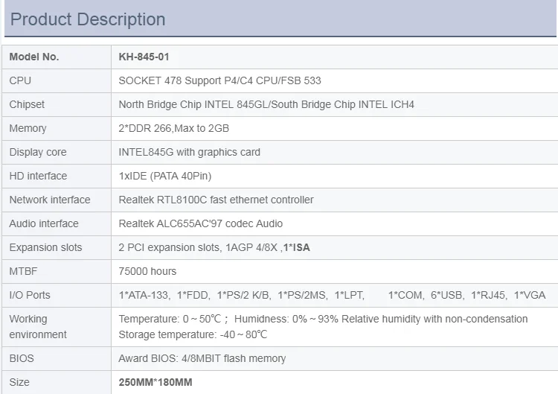Click the HD interface 1xIDE value
The height and width of the screenshot is (394, 558).
coord(164,176)
